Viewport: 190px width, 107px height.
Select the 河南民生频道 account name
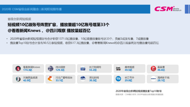(x=30, y=78)
